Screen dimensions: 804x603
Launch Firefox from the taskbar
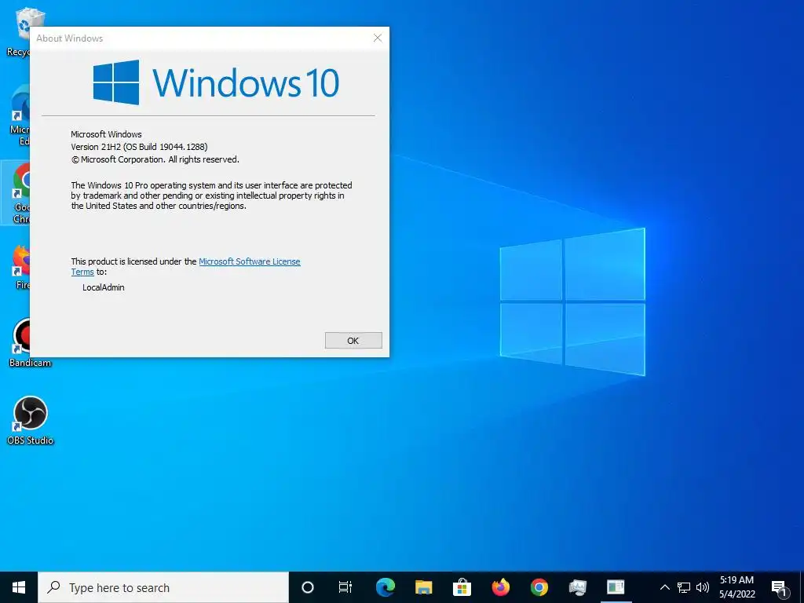[500, 587]
